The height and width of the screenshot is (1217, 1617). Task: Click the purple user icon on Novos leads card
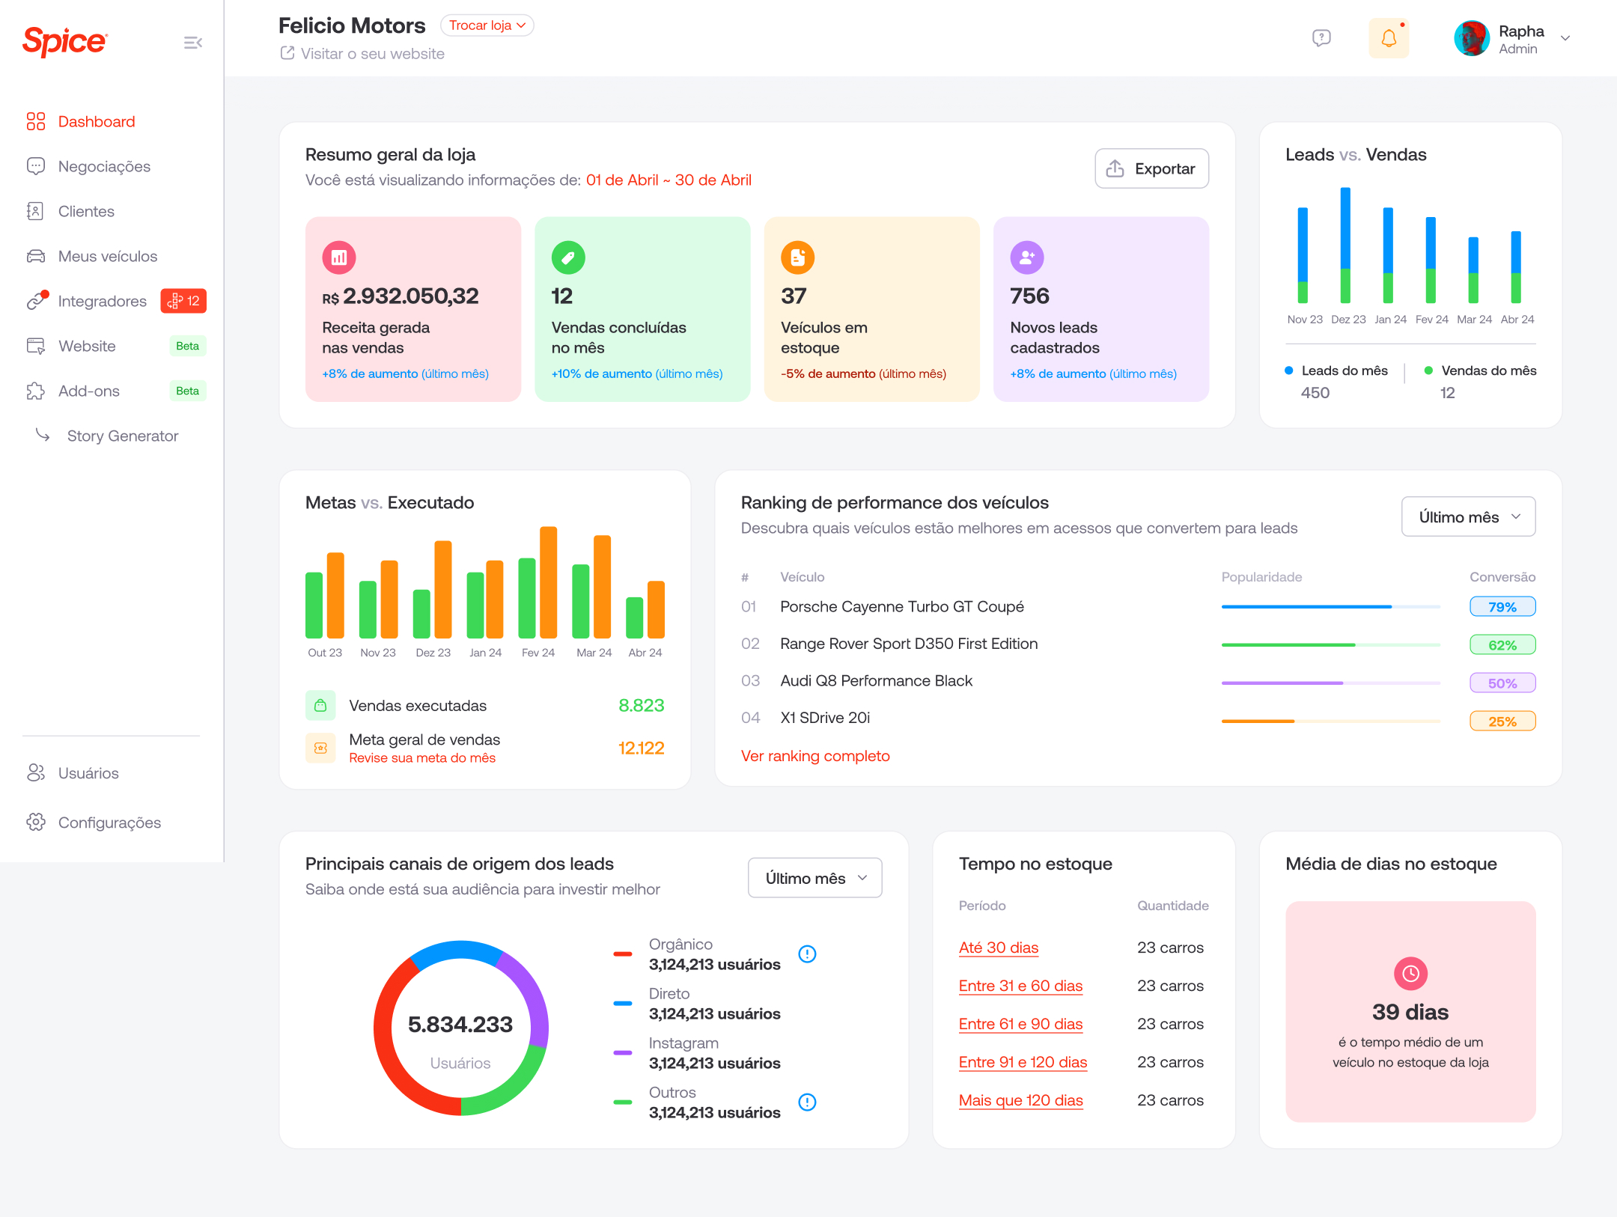click(1027, 257)
